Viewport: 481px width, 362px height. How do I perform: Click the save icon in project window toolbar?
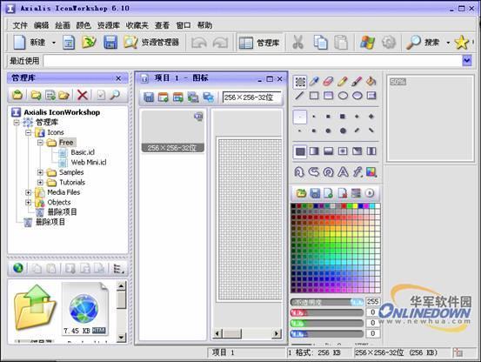pos(149,97)
